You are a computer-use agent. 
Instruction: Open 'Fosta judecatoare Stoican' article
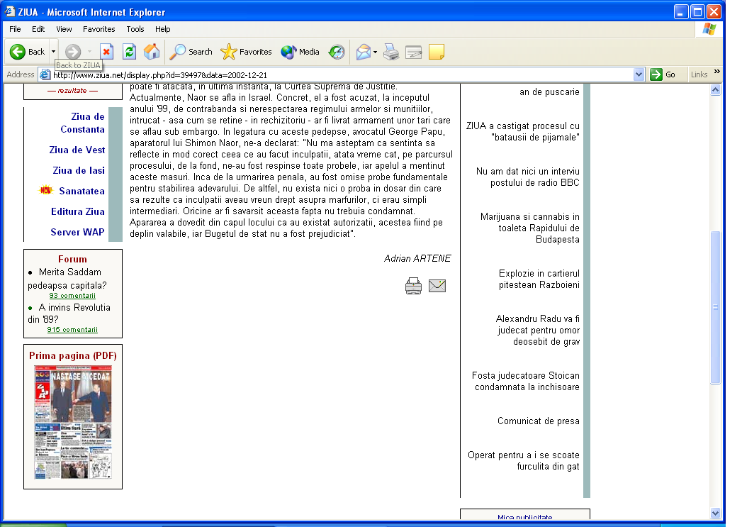tap(525, 381)
